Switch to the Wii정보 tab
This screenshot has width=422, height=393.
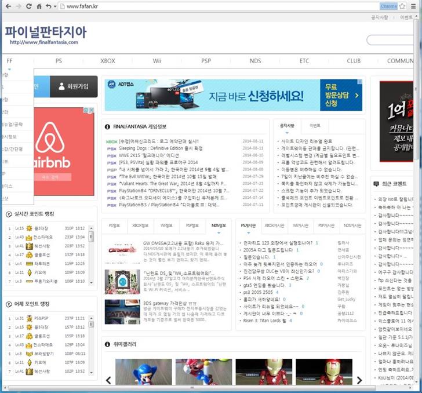pyautogui.click(x=166, y=225)
